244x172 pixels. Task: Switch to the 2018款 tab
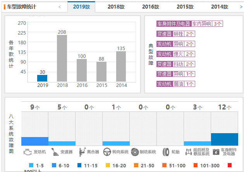coord(116,7)
